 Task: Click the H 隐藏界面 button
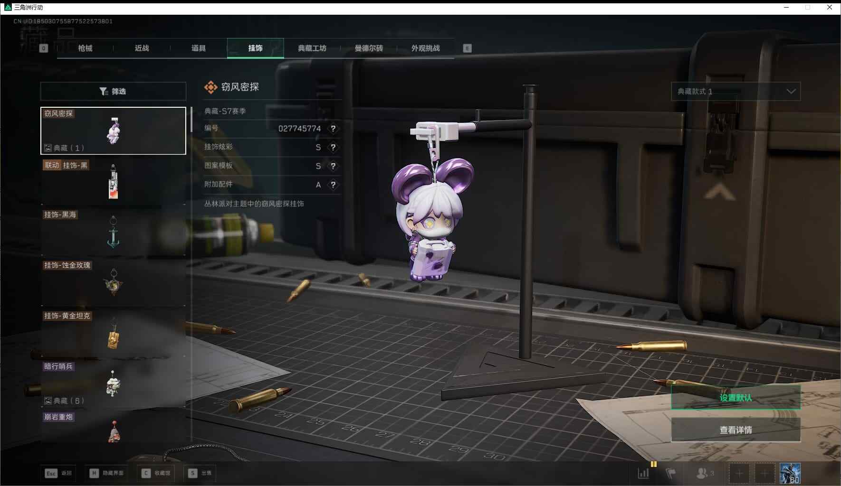pos(106,473)
